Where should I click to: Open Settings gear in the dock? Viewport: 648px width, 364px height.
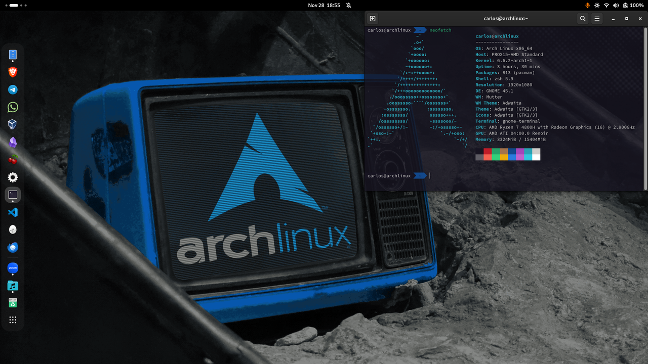(x=13, y=177)
